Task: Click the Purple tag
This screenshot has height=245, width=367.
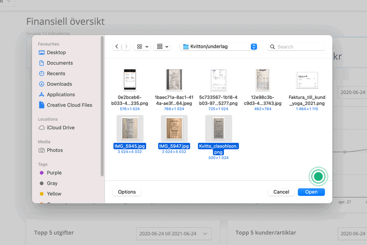Action: 54,173
